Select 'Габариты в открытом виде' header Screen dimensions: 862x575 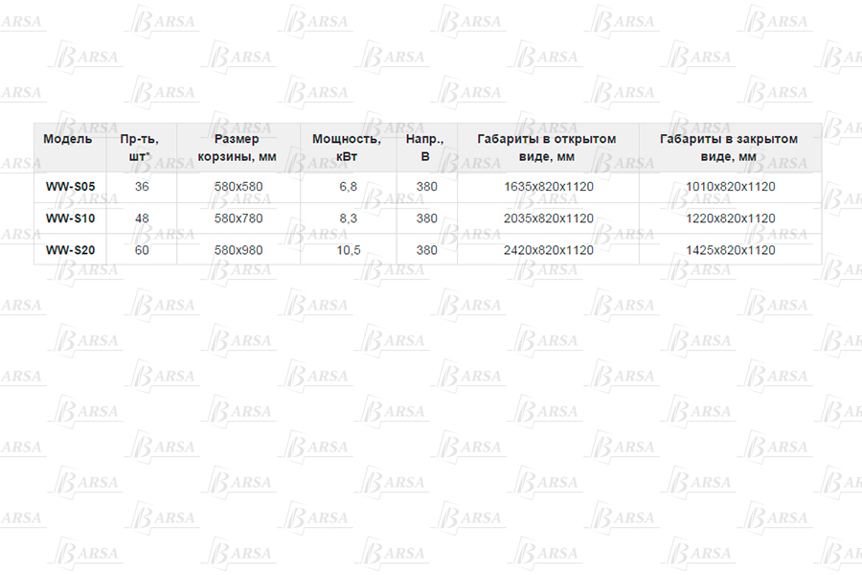[x=547, y=148]
